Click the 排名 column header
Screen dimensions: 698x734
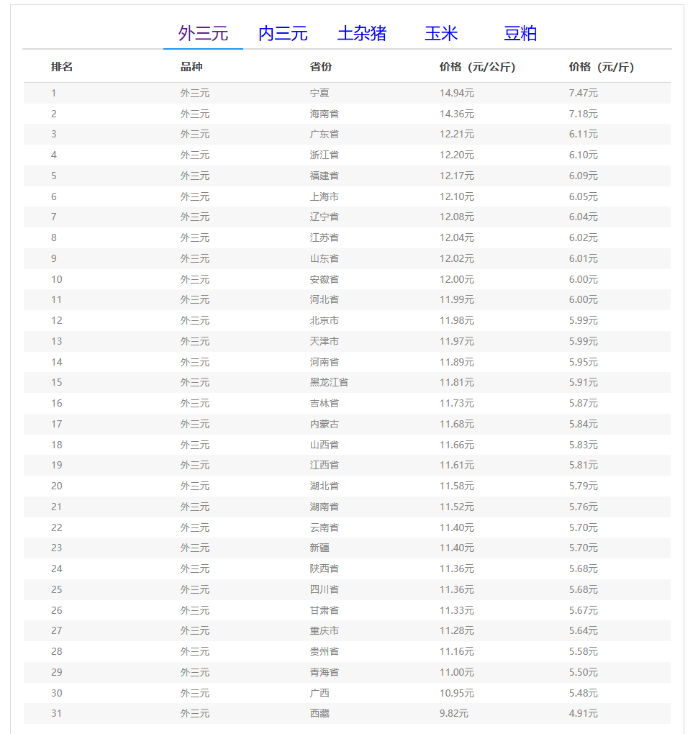pyautogui.click(x=62, y=67)
